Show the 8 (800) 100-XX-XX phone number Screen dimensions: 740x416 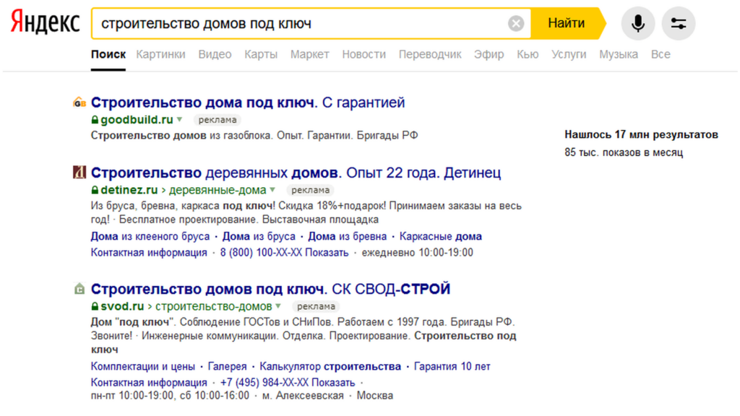click(284, 253)
